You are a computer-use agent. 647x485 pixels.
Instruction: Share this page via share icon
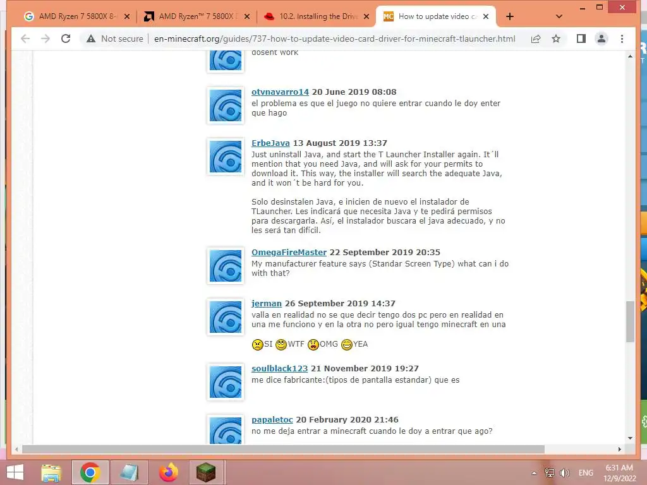pyautogui.click(x=536, y=39)
